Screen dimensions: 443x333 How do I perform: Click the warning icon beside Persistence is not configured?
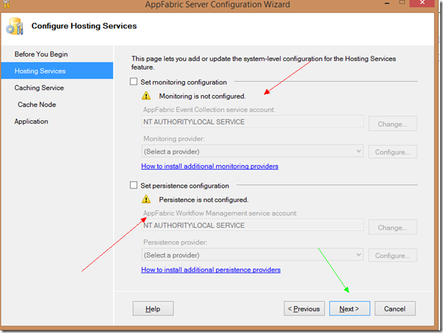tap(146, 200)
